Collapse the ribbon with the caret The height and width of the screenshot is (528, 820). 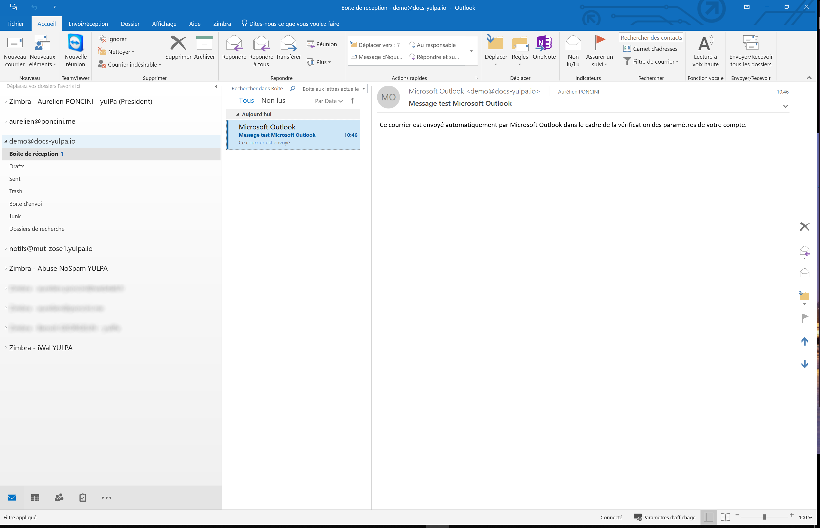pos(809,78)
